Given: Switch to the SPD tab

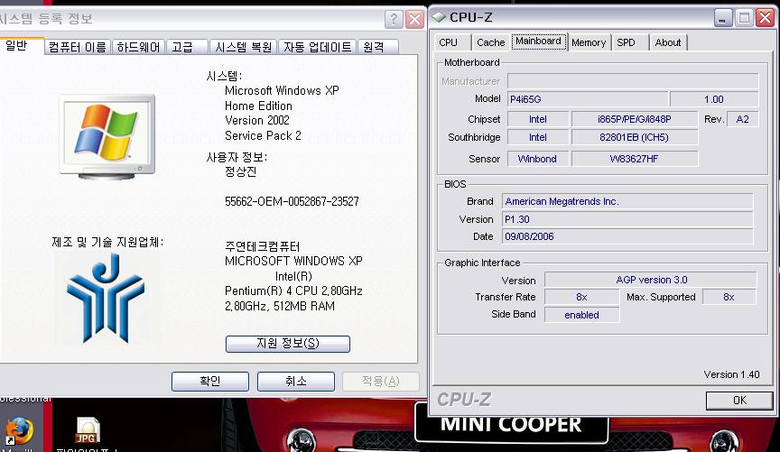Looking at the screenshot, I should (x=628, y=42).
